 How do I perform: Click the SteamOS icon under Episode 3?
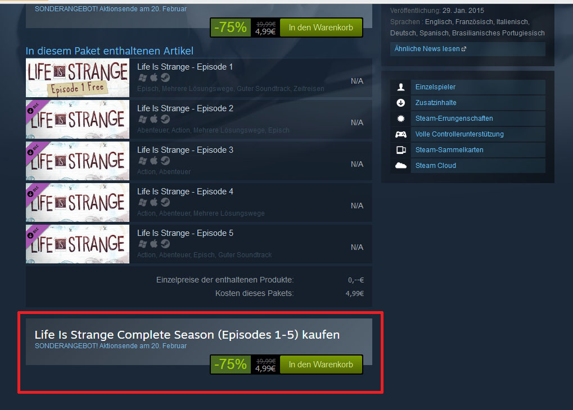click(x=165, y=161)
